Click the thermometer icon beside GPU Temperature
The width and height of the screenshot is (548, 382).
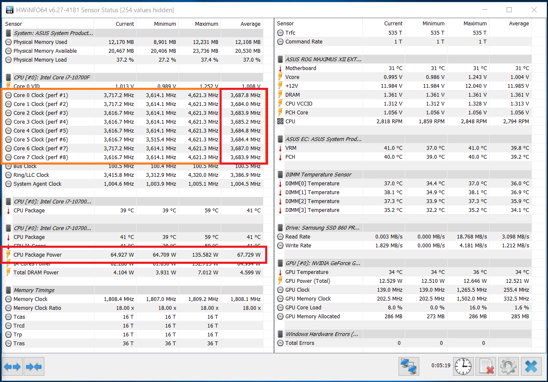tap(280, 272)
